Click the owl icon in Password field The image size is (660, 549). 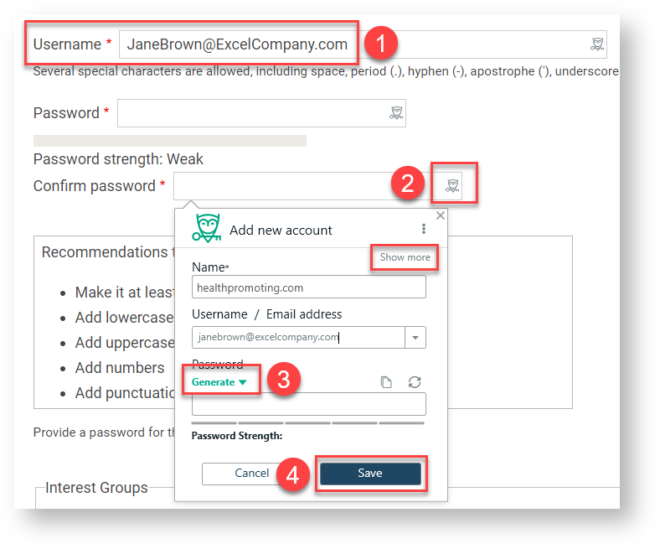pyautogui.click(x=396, y=113)
